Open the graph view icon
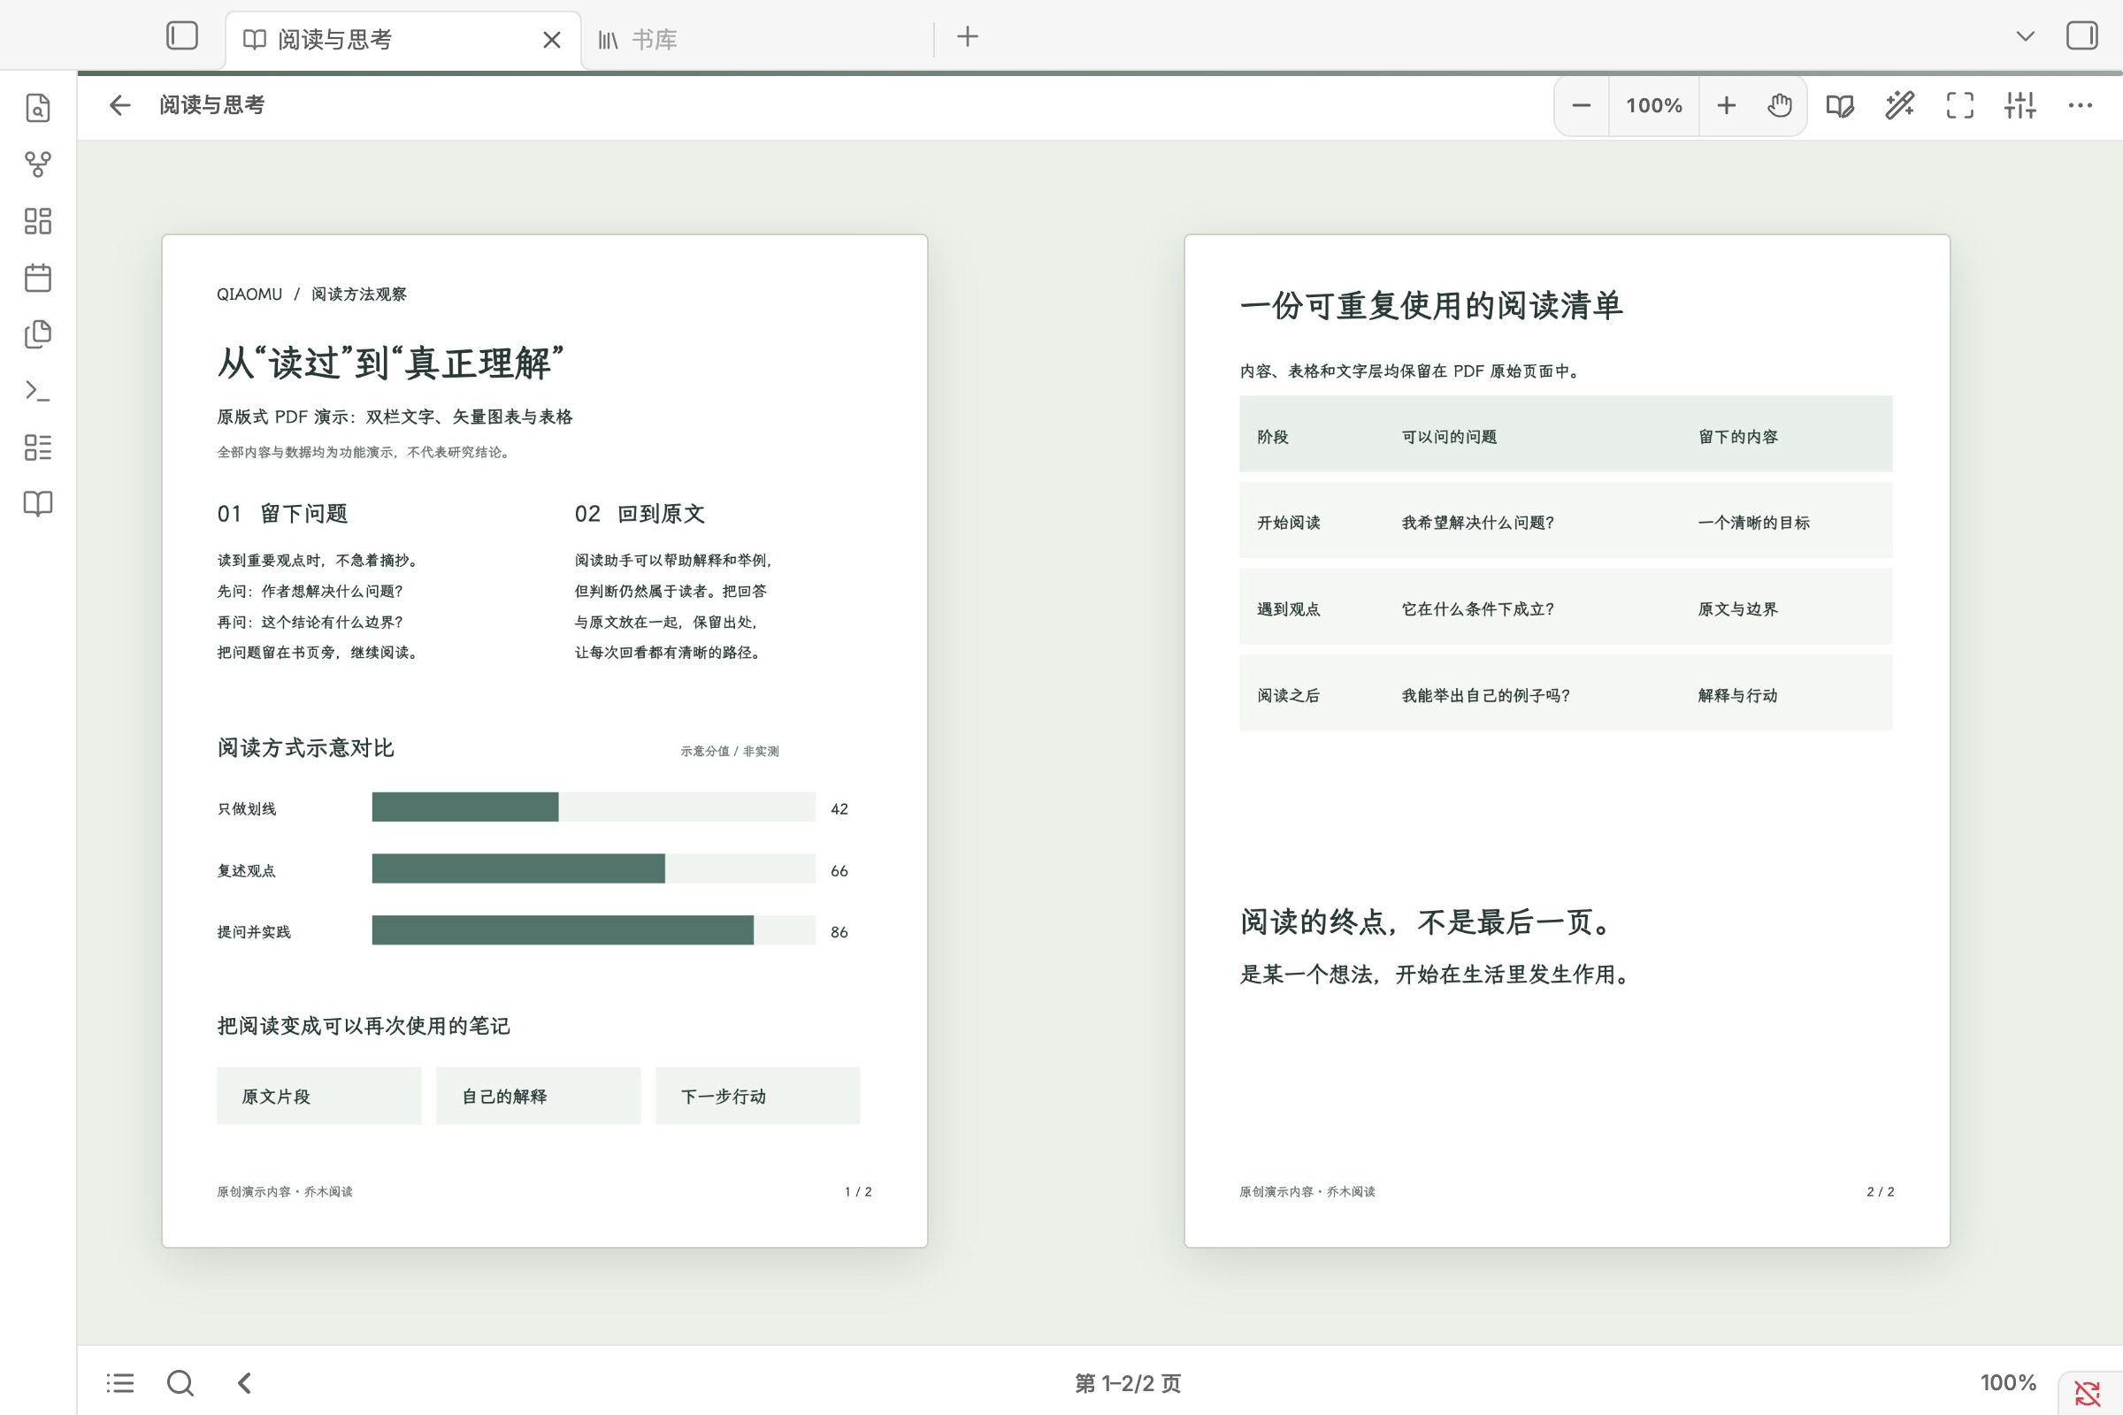This screenshot has height=1415, width=2123. 38,164
